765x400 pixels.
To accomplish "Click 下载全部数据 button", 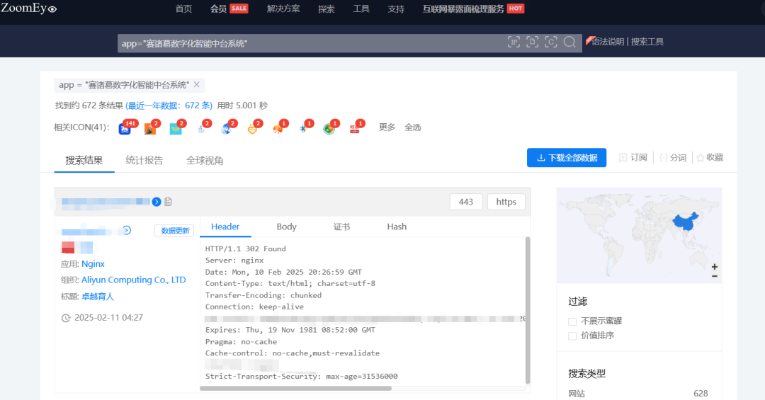I will click(x=567, y=158).
